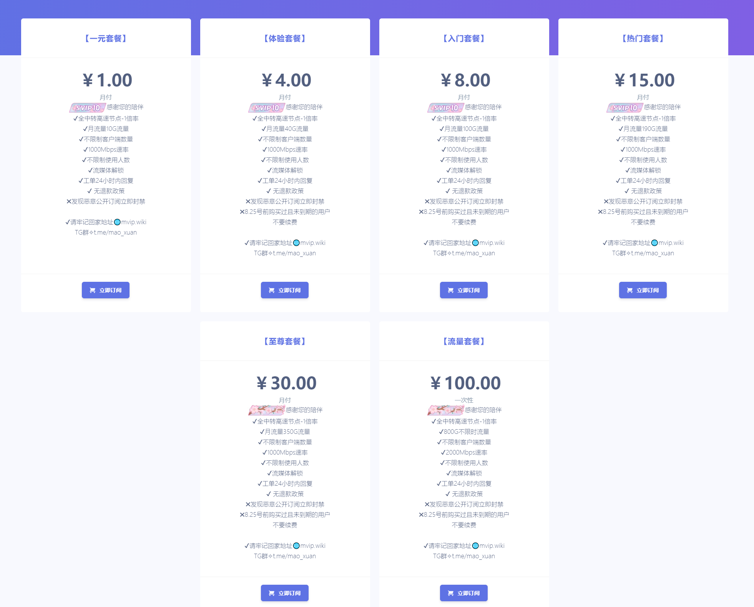Subscribe to the ¥4.00 体验套餐 plan
This screenshot has height=607, width=754.
[285, 290]
